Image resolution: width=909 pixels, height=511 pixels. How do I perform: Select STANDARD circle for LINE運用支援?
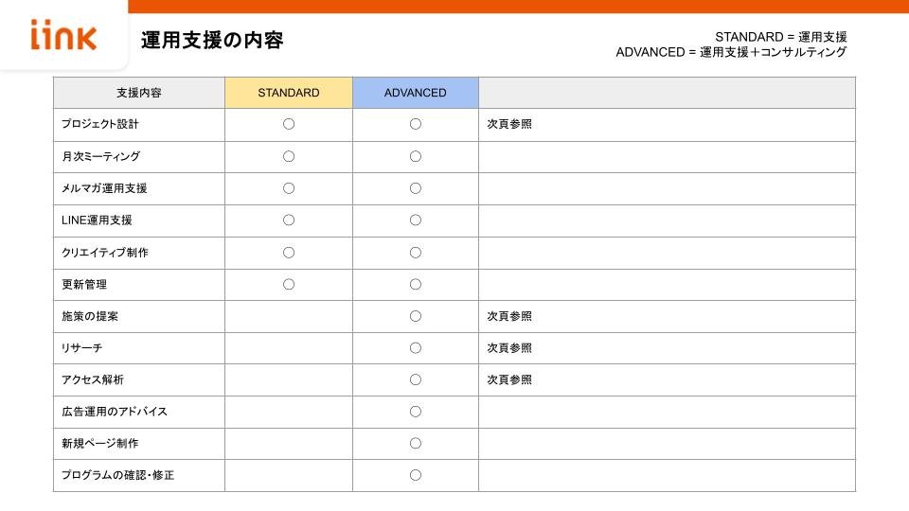(x=289, y=220)
